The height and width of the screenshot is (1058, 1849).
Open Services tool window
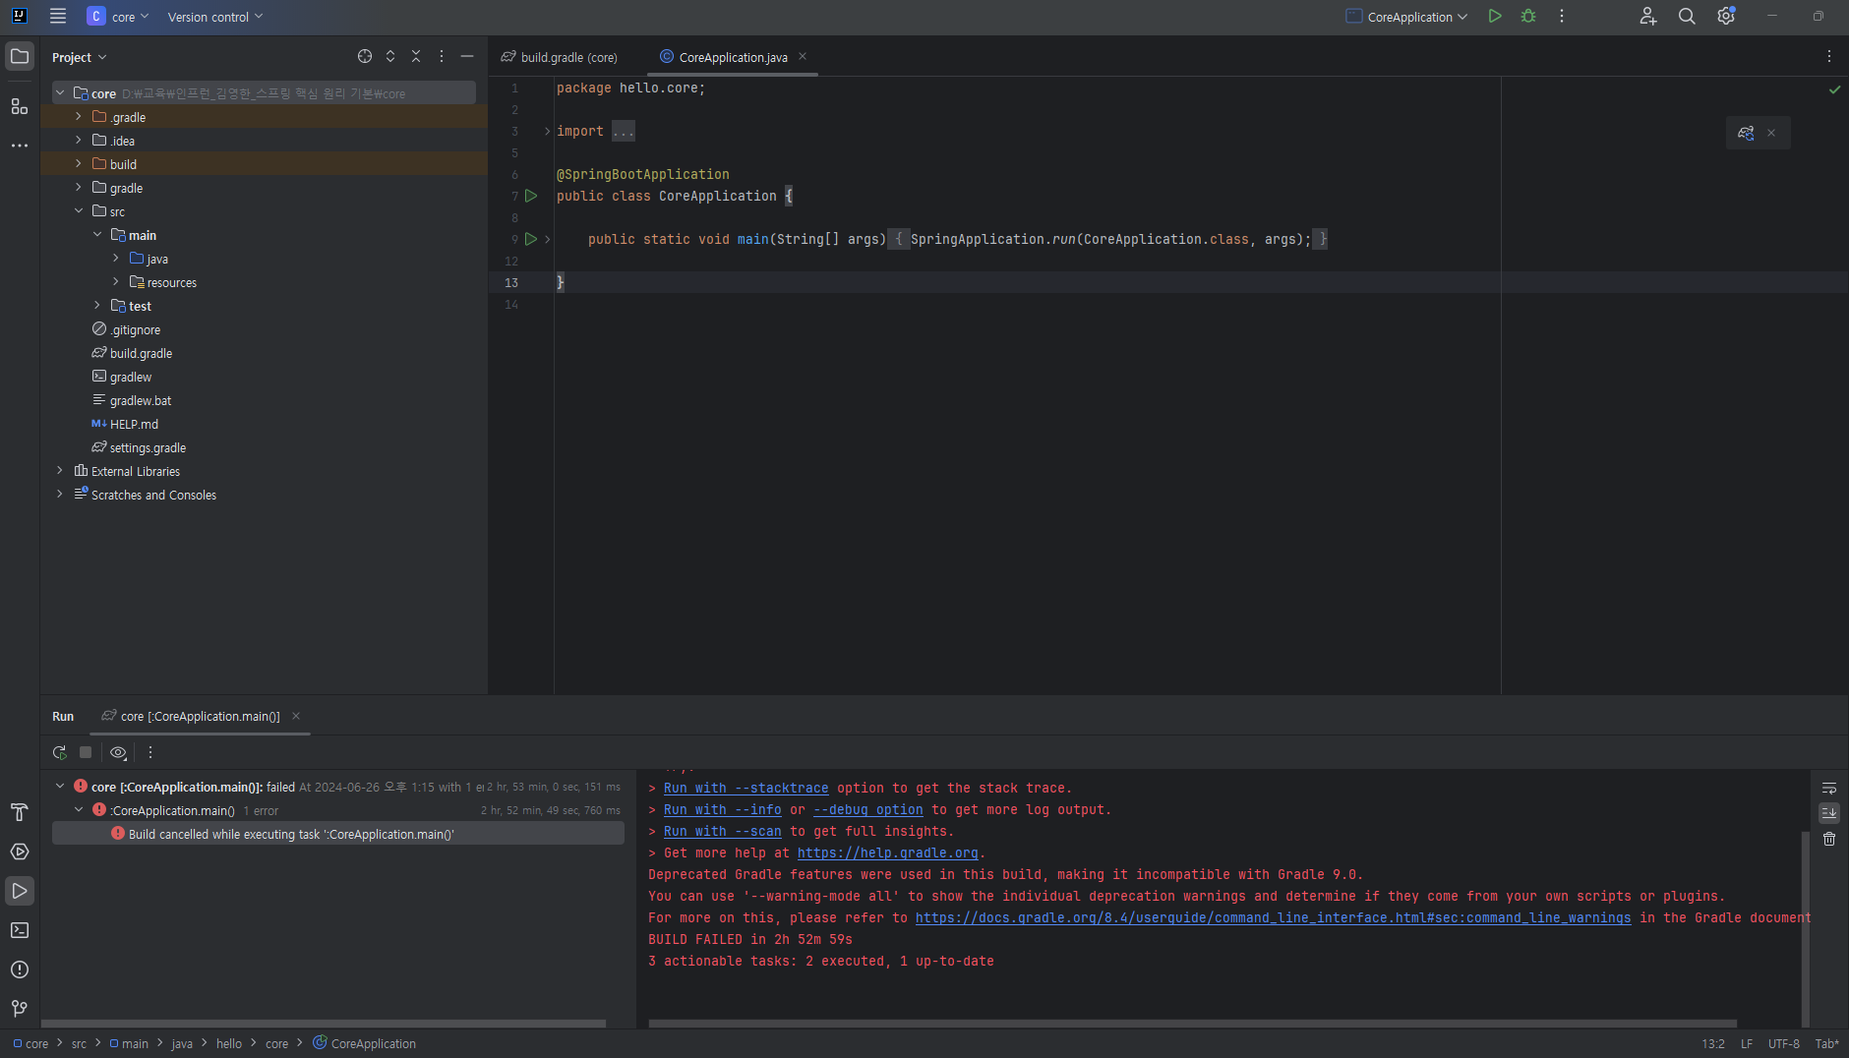[20, 852]
